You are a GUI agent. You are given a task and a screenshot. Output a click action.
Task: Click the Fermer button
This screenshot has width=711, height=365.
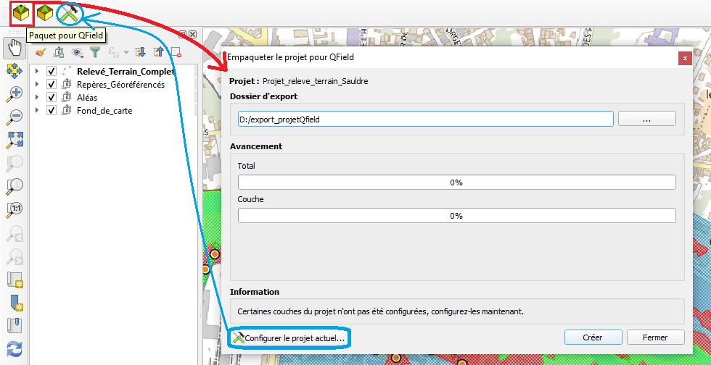click(x=655, y=337)
